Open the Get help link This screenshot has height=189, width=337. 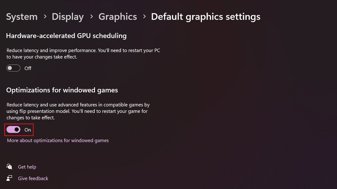click(x=27, y=167)
